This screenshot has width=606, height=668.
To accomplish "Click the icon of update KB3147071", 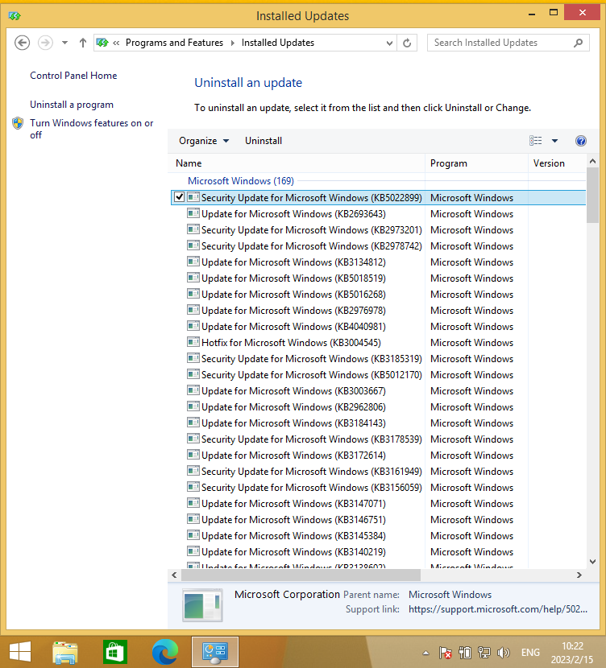I will click(x=193, y=503).
